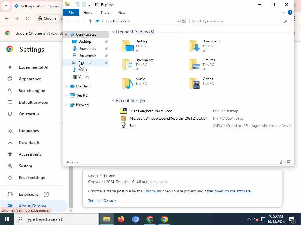Expand the ribbon with the chevron arrow
Image resolution: width=301 pixels, height=225 pixels.
[x=284, y=12]
